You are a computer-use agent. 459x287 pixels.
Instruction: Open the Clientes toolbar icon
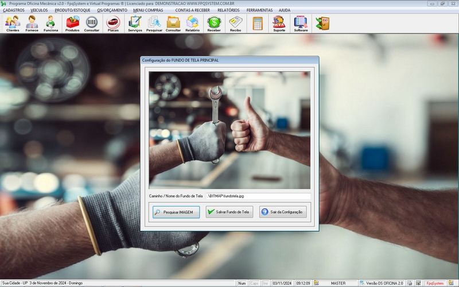point(13,24)
